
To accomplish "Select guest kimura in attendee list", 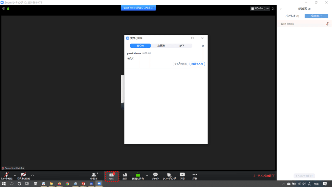I will point(304,24).
